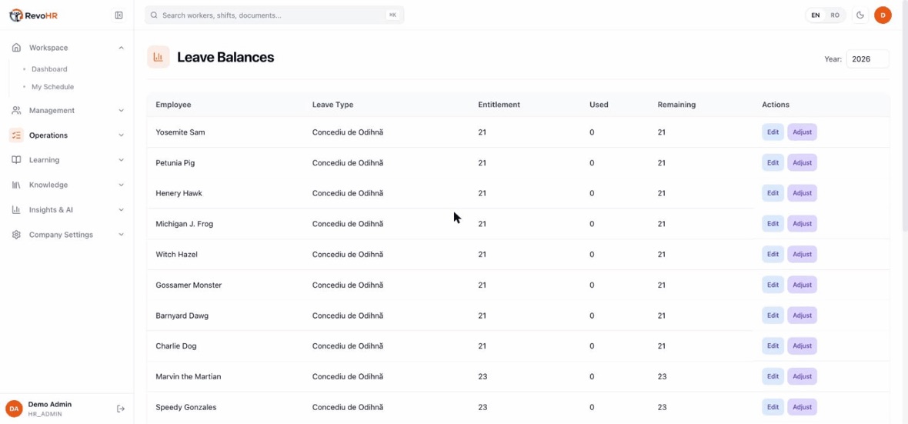Click the Insights & AI chart icon
This screenshot has width=908, height=424.
point(16,209)
